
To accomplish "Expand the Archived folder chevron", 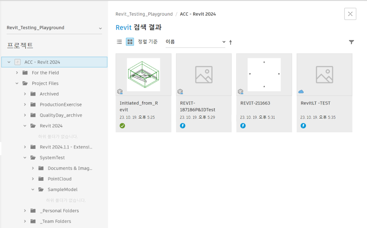I will click(25, 94).
